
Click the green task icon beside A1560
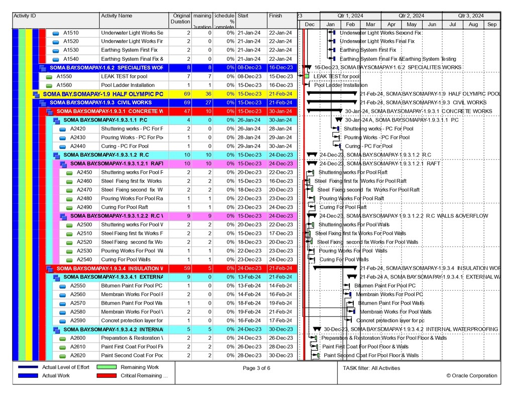tap(49, 85)
